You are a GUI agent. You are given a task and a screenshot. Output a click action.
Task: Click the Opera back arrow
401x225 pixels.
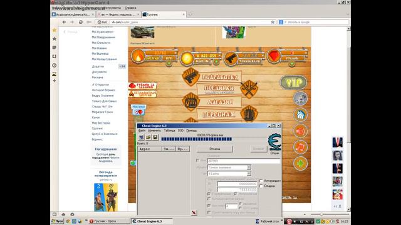64,22
